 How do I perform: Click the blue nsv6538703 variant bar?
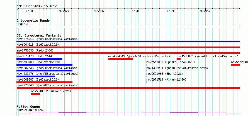[x=44, y=65]
